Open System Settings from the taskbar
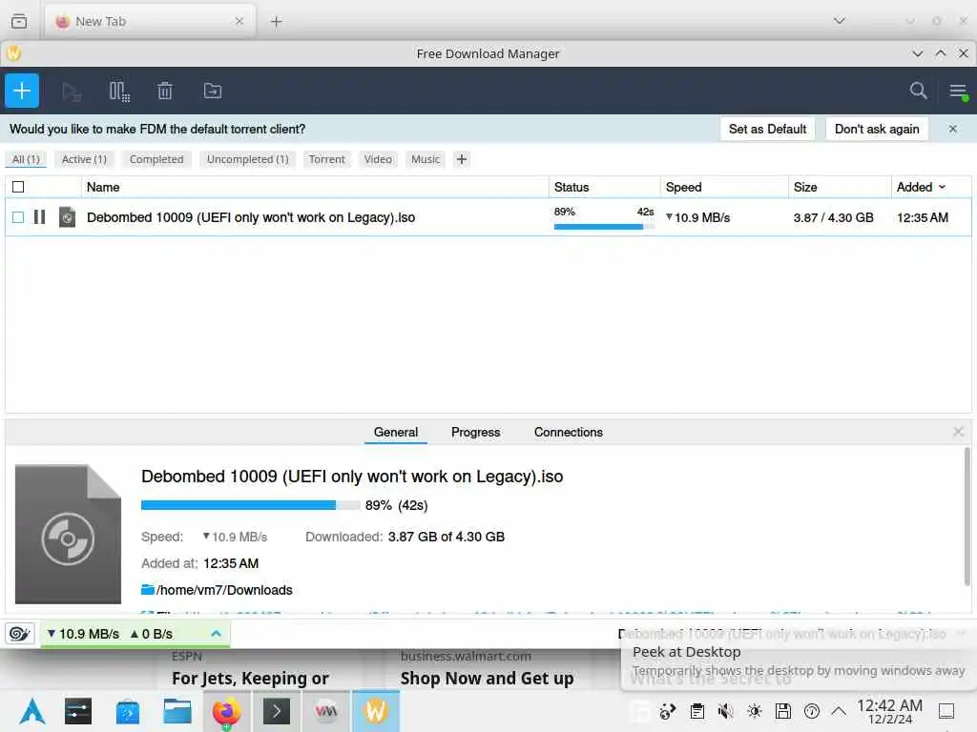 tap(78, 711)
